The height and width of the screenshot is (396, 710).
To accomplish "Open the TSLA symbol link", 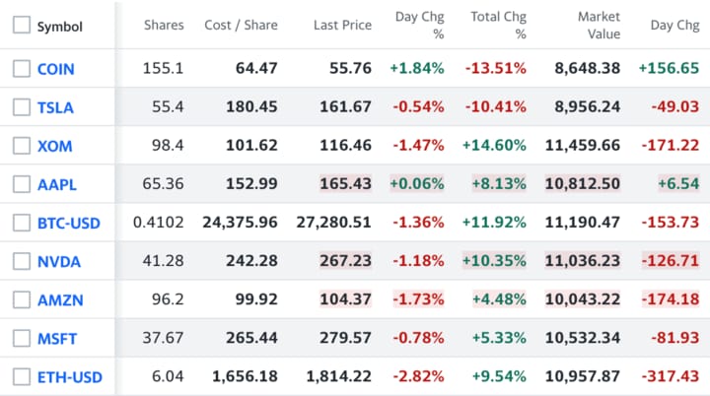I will pos(54,107).
